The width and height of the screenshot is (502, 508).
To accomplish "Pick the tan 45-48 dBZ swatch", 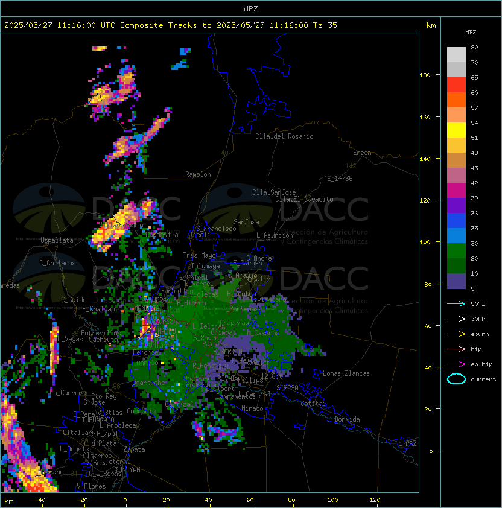I will 456,160.
